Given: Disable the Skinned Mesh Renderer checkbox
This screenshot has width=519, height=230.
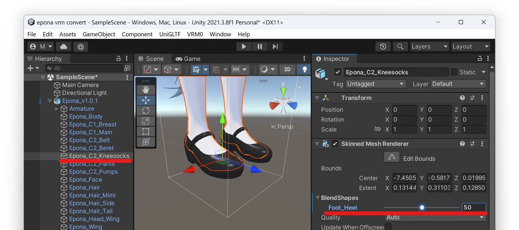Looking at the screenshot, I should [x=335, y=144].
